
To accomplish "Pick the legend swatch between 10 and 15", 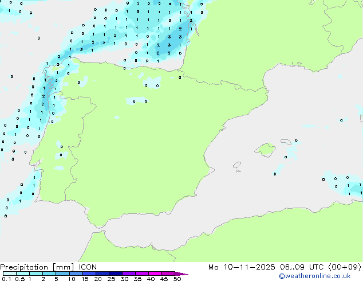I will (x=76, y=274).
